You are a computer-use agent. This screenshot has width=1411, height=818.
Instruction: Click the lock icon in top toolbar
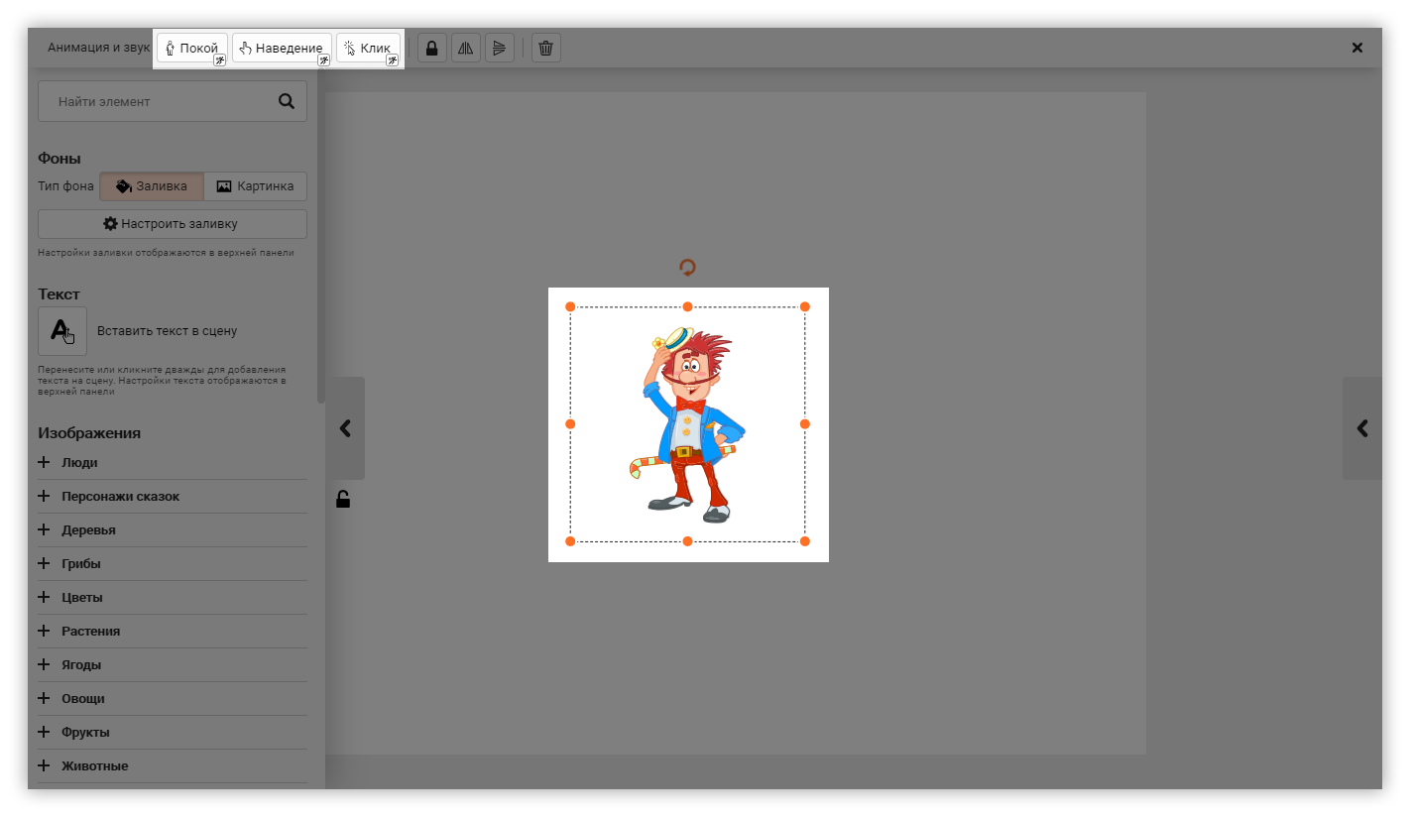[x=431, y=48]
